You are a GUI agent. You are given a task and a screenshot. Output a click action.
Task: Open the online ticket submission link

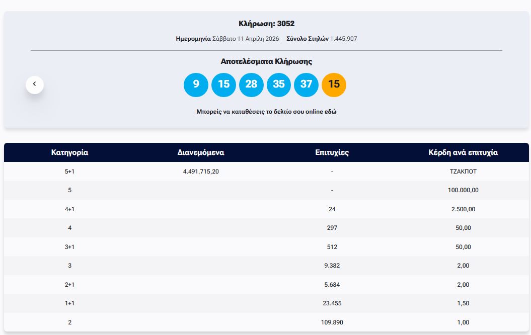tap(266, 112)
